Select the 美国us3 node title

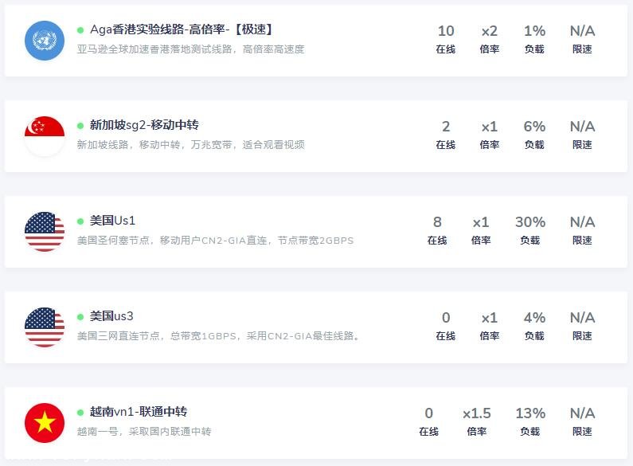(111, 316)
